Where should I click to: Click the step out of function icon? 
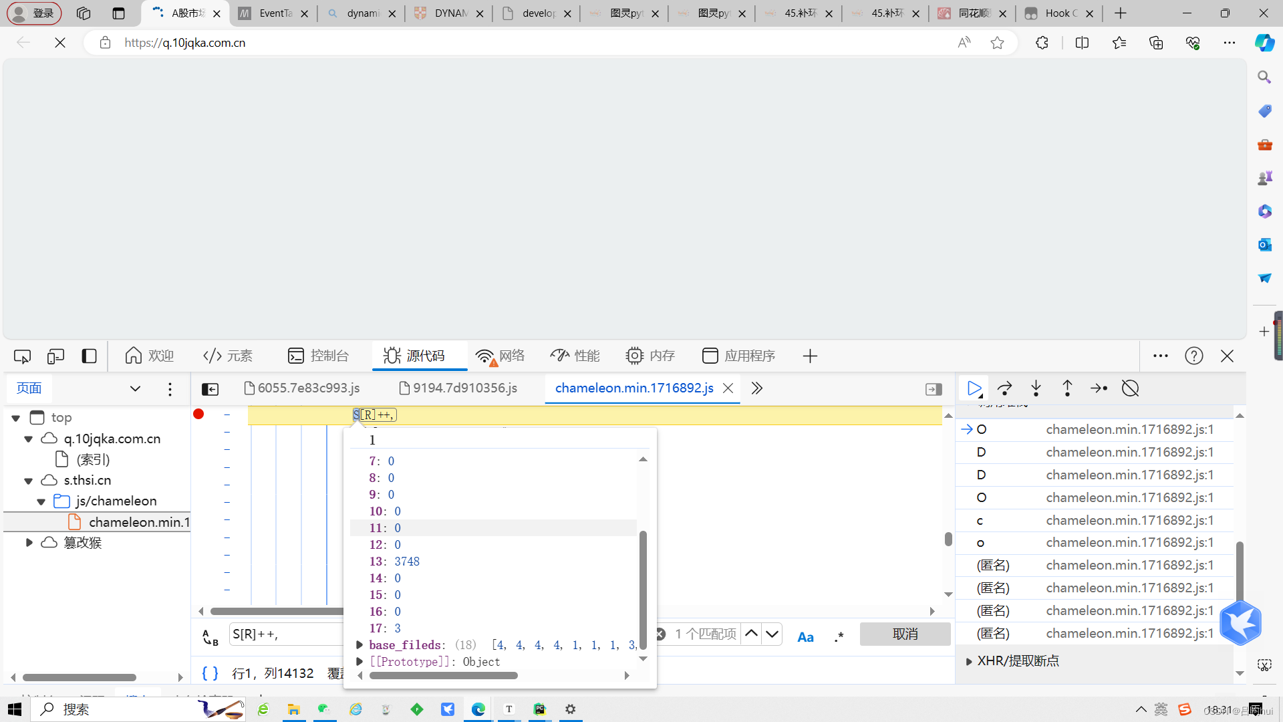[1067, 388]
